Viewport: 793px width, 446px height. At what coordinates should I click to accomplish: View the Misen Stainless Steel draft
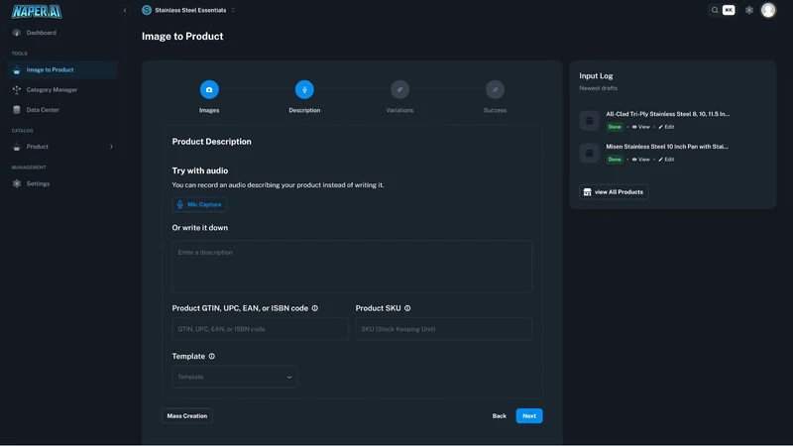click(x=640, y=160)
